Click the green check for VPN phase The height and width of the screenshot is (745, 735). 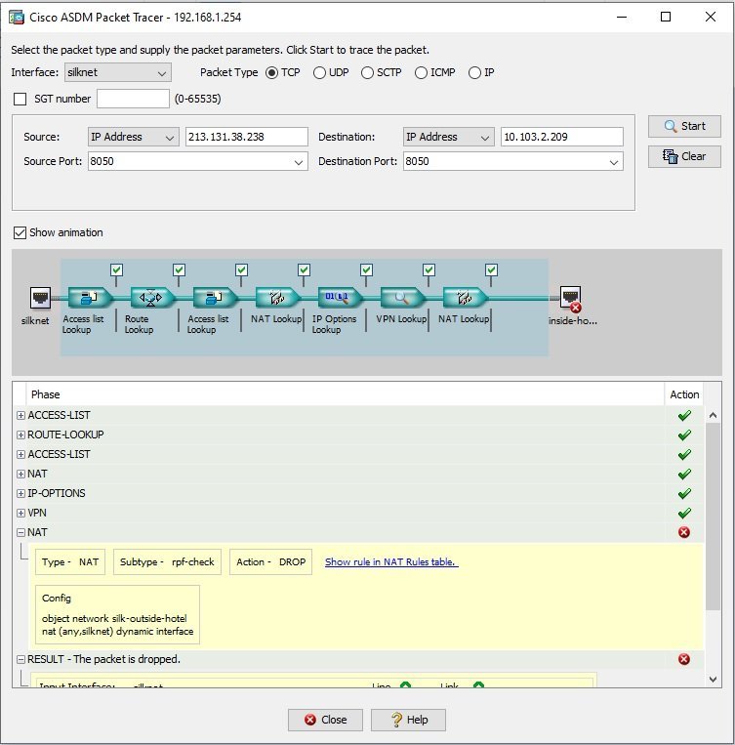pos(684,514)
